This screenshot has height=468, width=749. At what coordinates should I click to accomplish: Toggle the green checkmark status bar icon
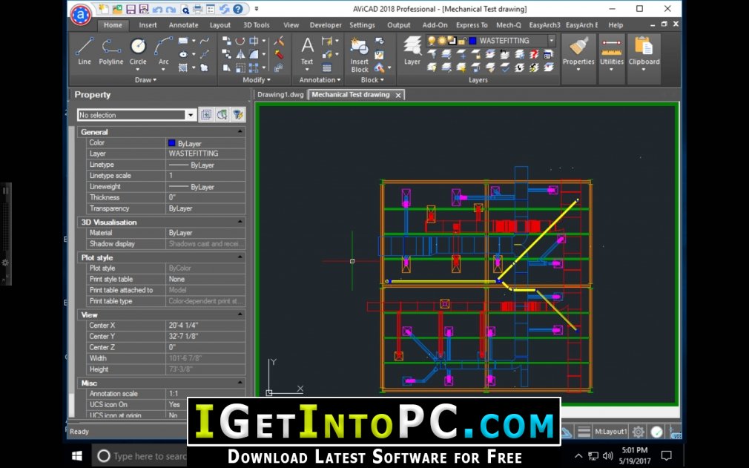(657, 432)
